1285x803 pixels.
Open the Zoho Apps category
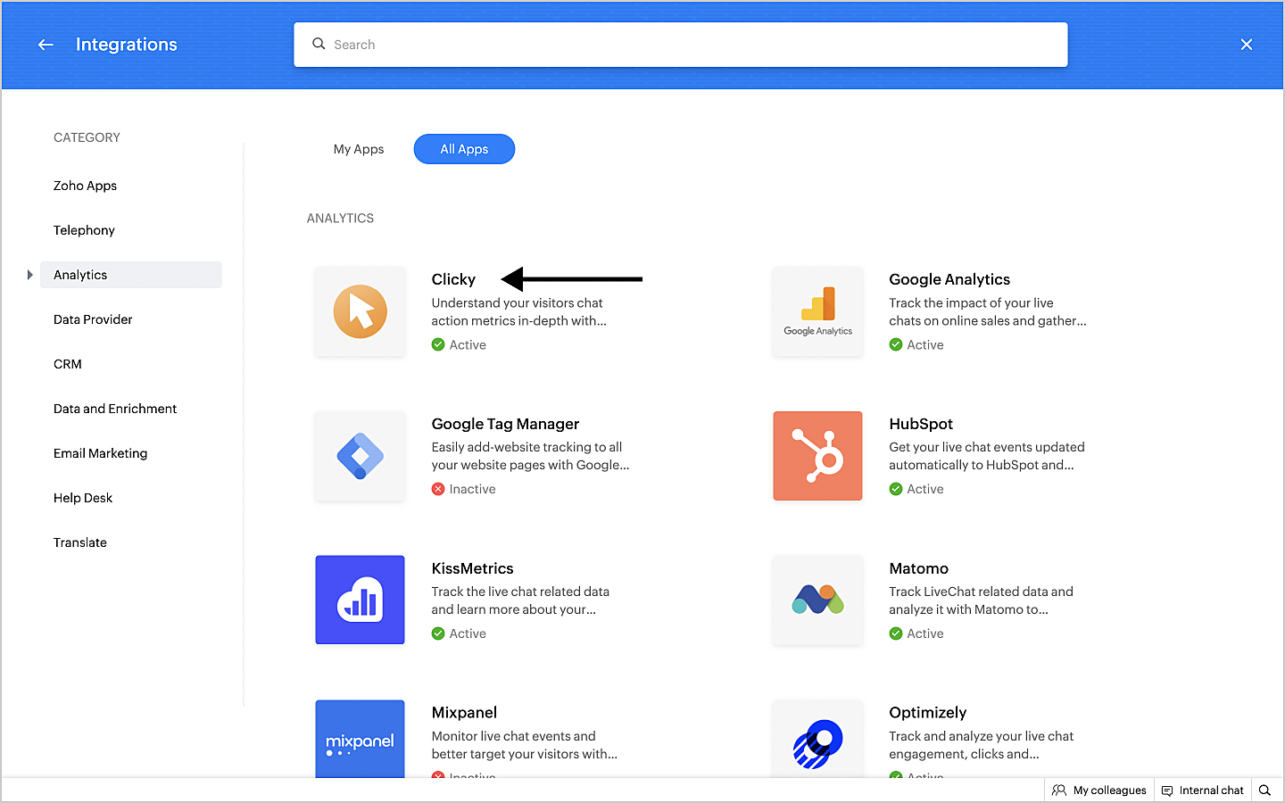pyautogui.click(x=85, y=186)
